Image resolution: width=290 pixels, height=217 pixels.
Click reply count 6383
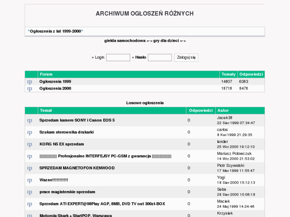point(244,82)
